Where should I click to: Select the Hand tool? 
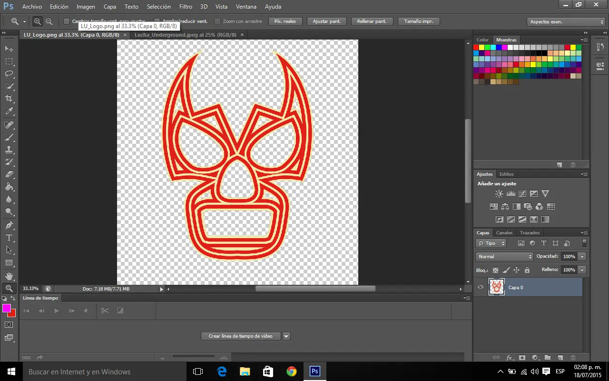coord(9,276)
